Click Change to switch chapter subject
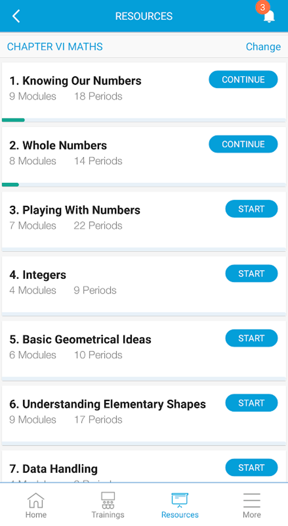The width and height of the screenshot is (288, 526). [263, 47]
